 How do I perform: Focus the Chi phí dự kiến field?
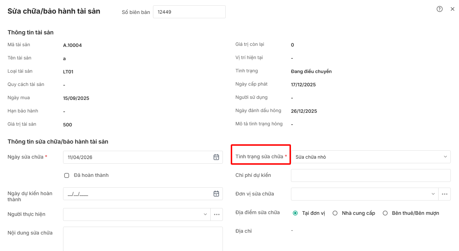(370, 175)
